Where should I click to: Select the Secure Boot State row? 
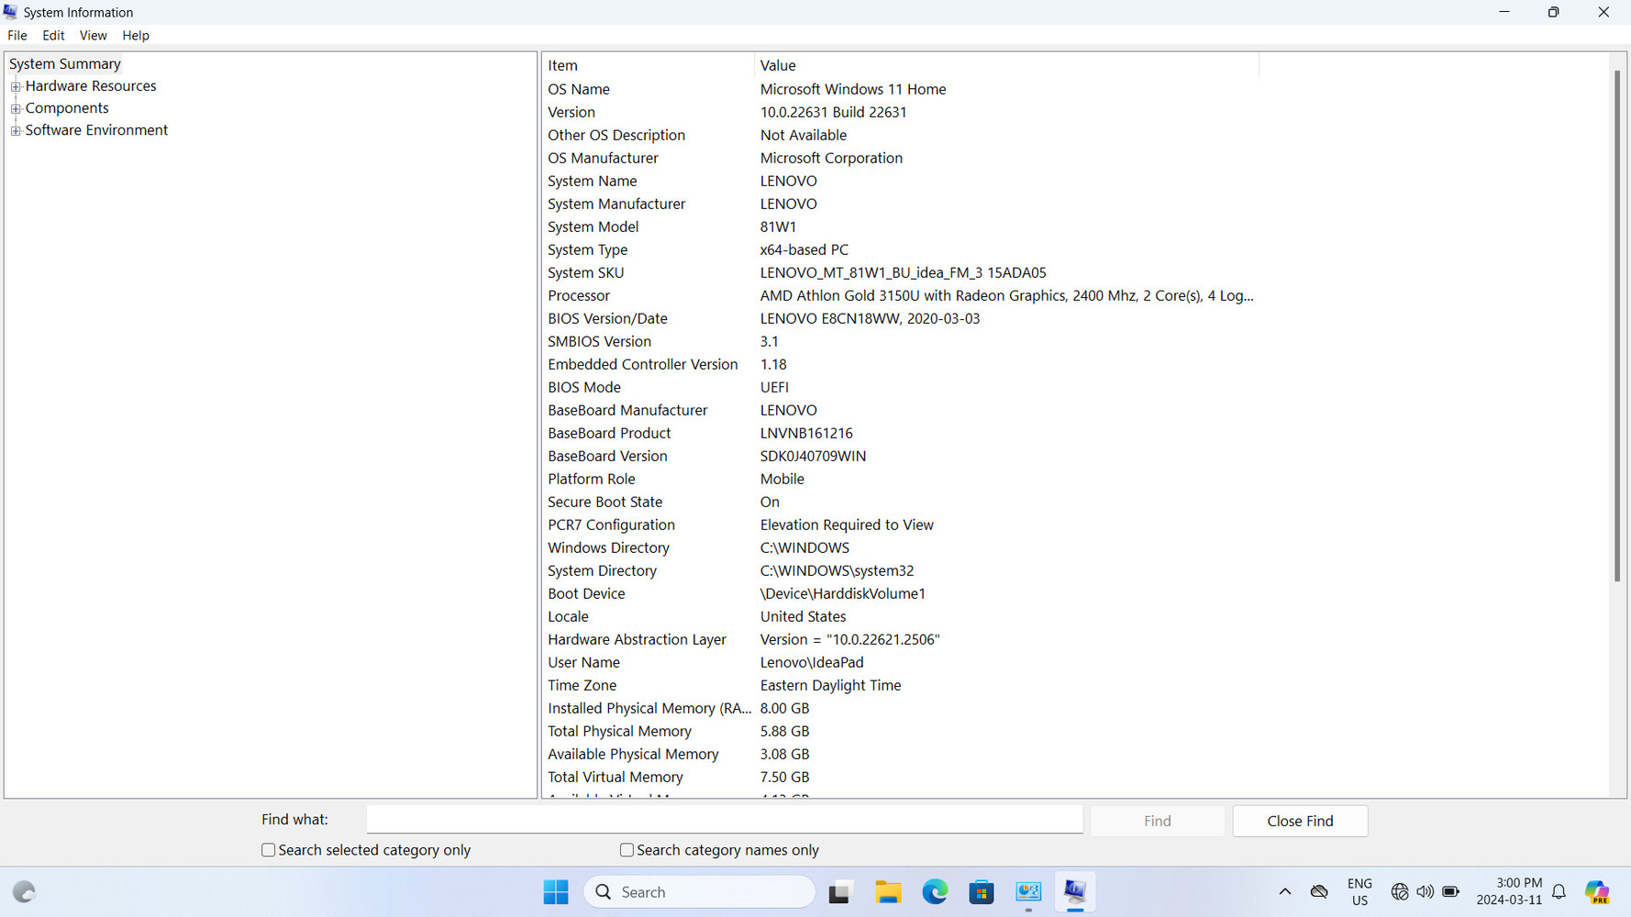click(901, 502)
